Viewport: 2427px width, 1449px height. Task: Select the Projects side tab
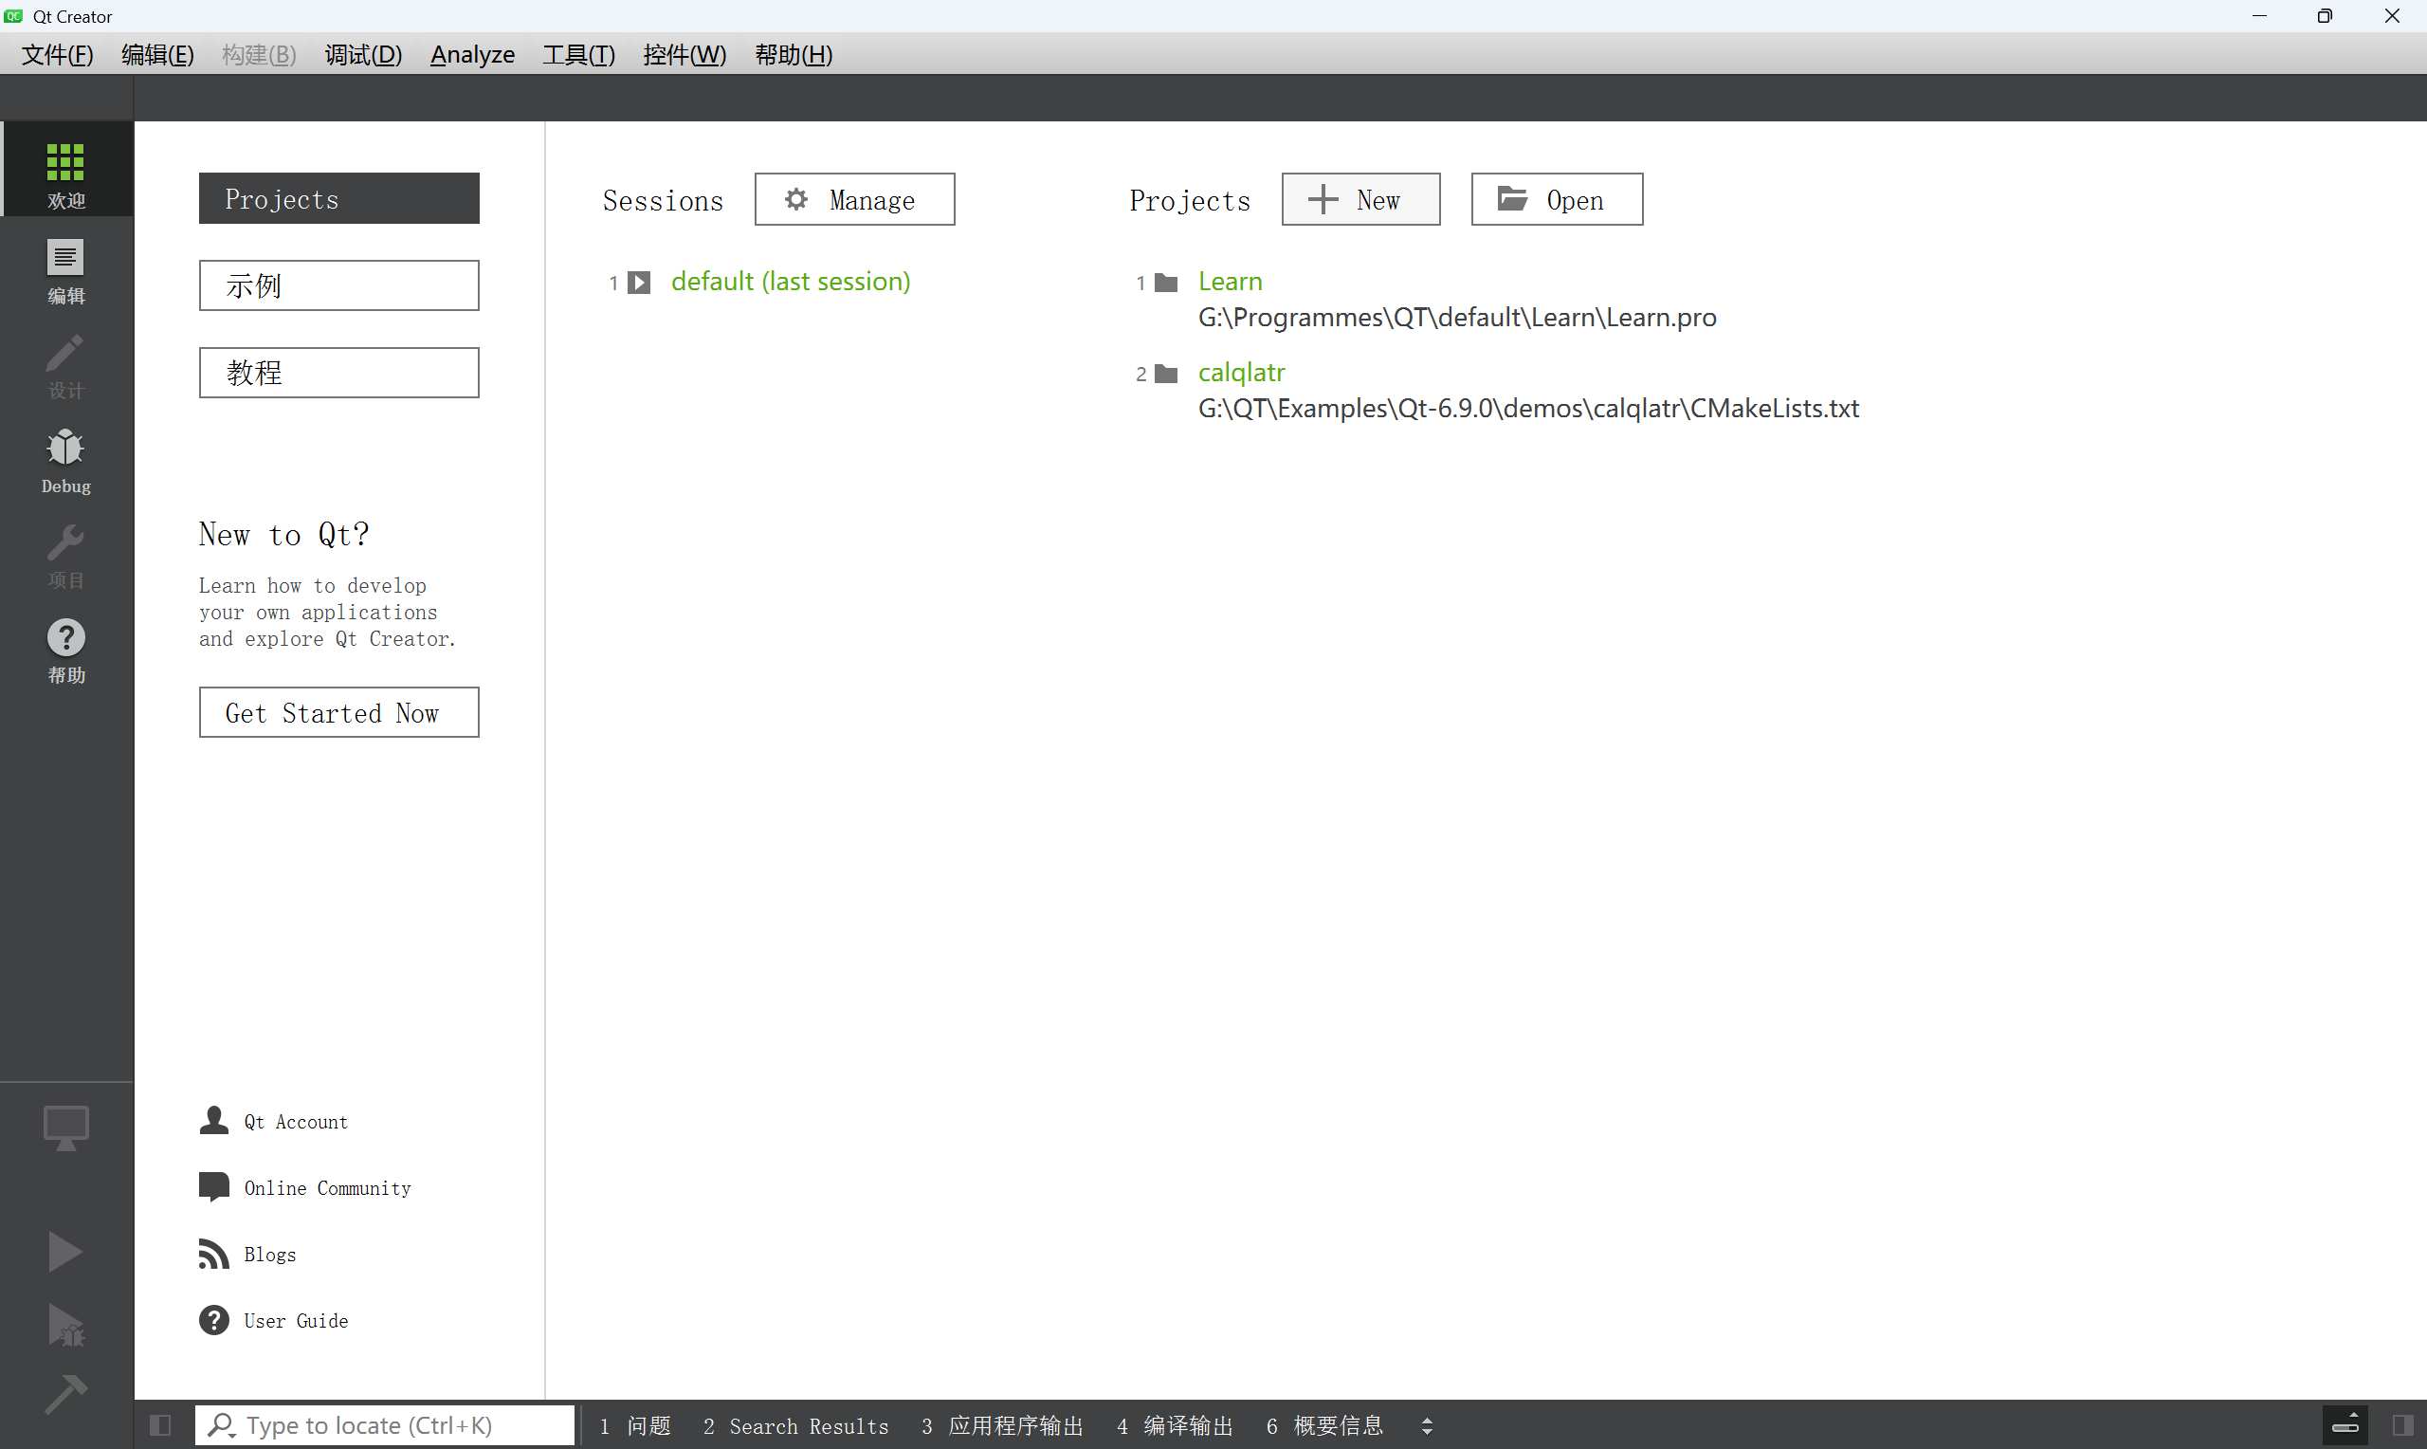338,198
